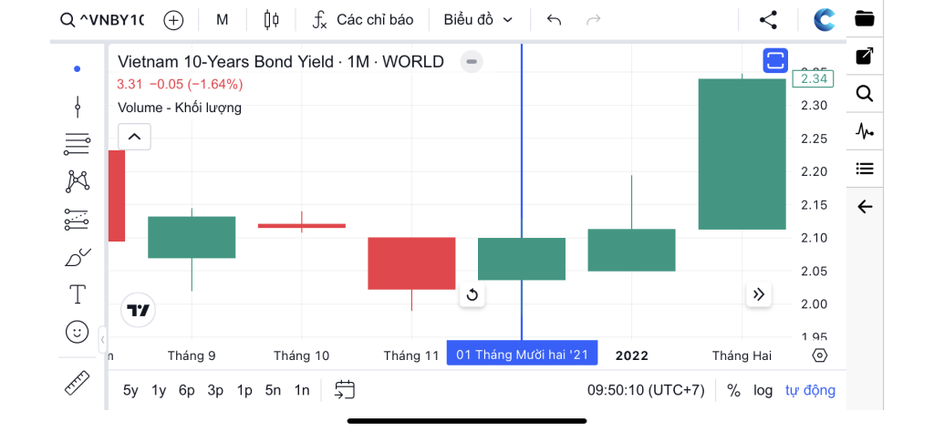Toggle tự động auto scale

point(810,390)
